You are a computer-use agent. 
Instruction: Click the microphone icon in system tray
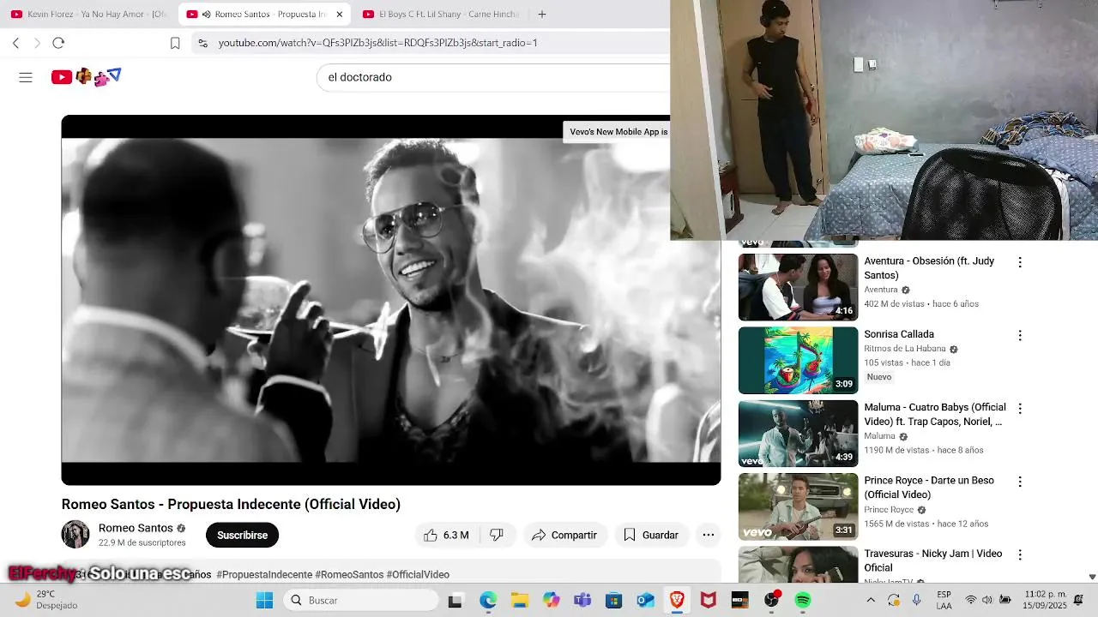point(917,600)
